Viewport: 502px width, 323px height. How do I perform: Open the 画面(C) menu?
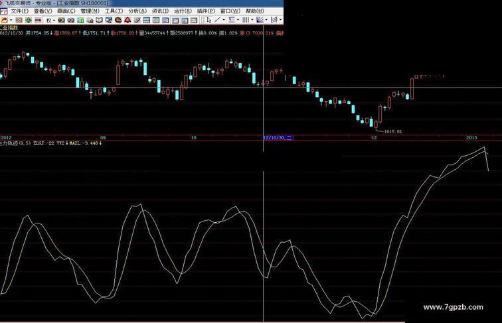click(66, 11)
